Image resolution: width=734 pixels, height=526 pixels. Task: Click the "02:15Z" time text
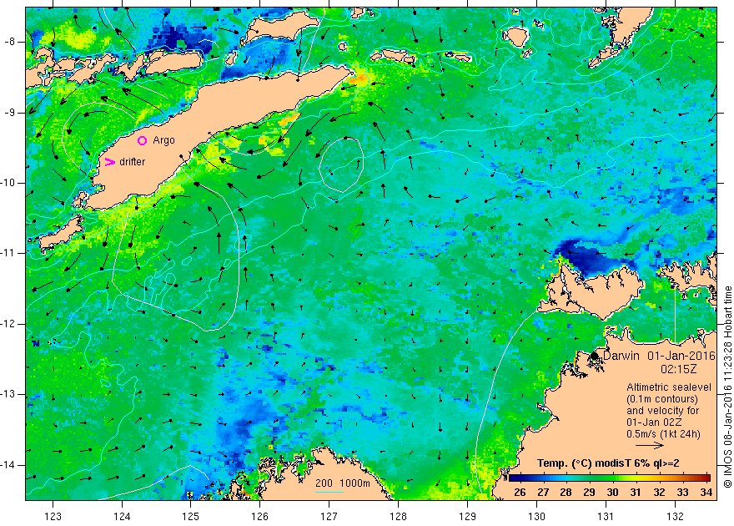click(x=679, y=369)
